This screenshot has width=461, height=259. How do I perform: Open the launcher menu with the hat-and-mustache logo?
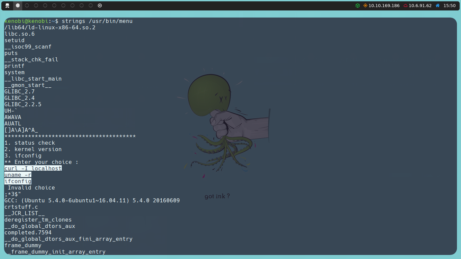(7, 5)
